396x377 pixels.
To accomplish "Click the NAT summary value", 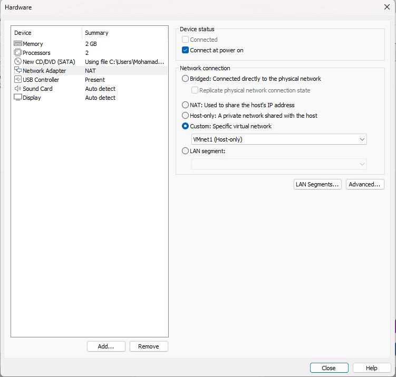I will [90, 71].
